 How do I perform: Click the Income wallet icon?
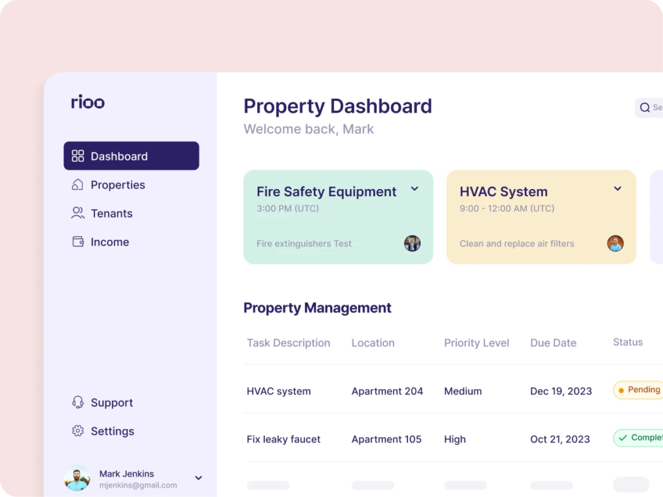78,242
